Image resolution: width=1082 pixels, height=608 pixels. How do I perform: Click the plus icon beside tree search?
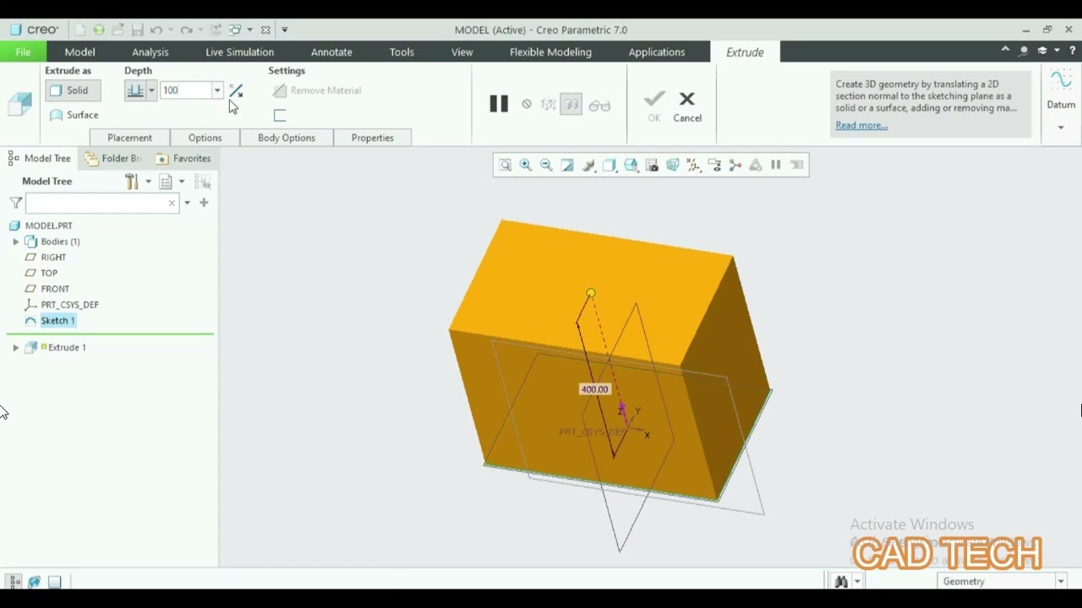[204, 203]
